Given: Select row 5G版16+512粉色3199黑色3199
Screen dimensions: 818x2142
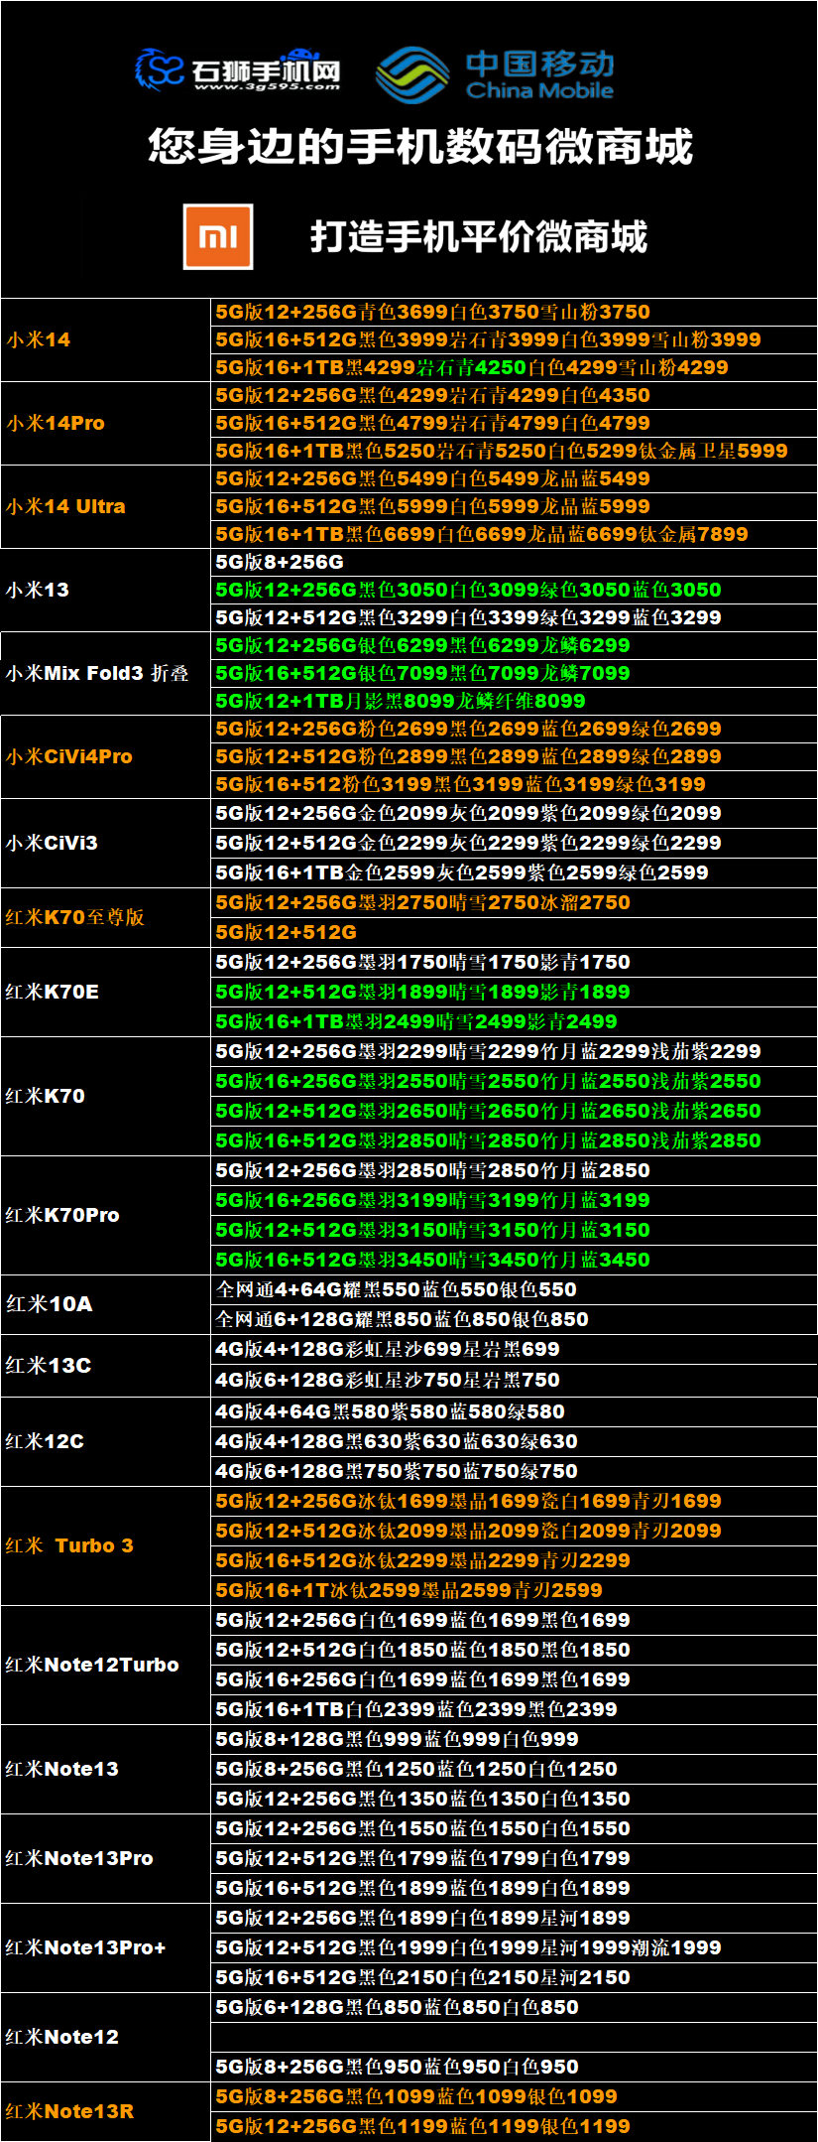Looking at the screenshot, I should pyautogui.click(x=515, y=784).
